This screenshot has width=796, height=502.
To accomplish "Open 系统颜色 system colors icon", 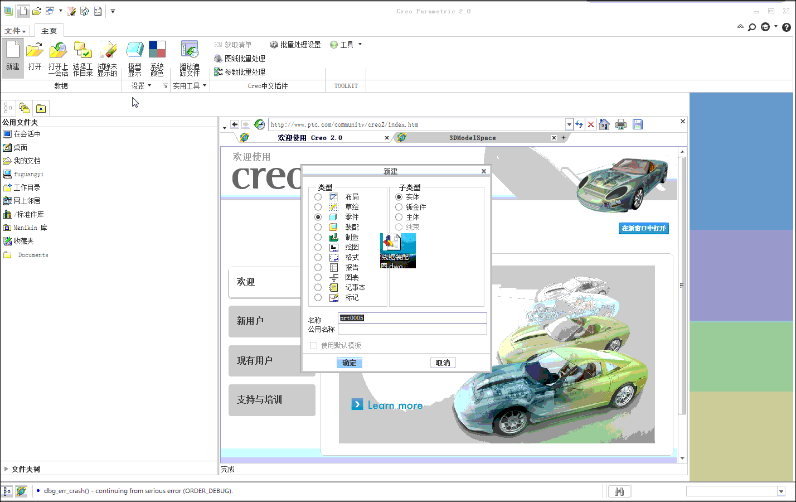I will coord(157,57).
